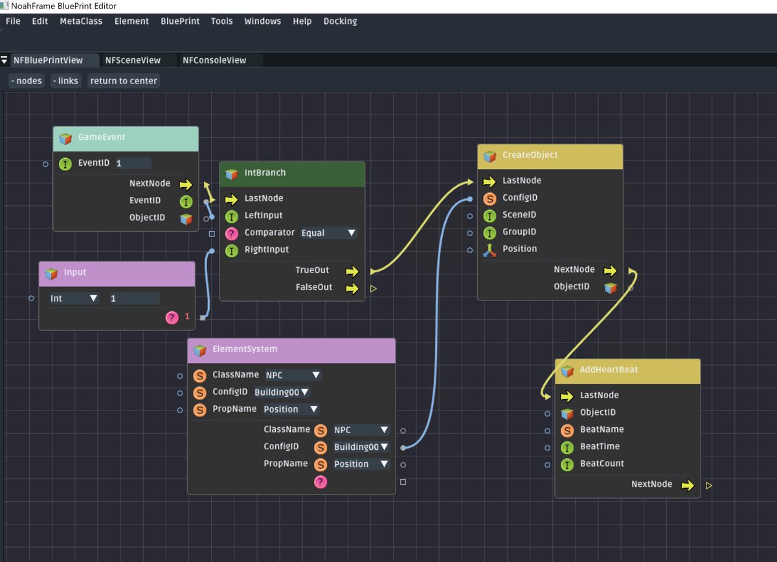Click the cube icon on the GameEvent node header
This screenshot has width=777, height=562.
[x=65, y=138]
